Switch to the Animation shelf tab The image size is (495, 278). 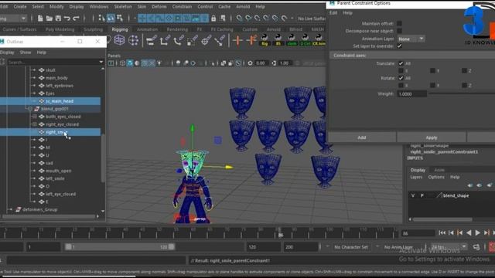(147, 29)
